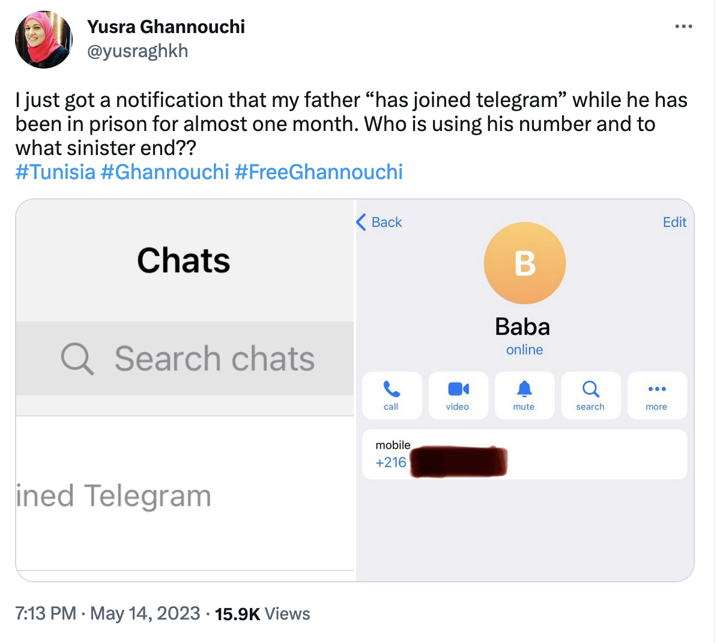This screenshot has width=717, height=643.
Task: Tap the Edit button in profile
Action: coord(674,222)
